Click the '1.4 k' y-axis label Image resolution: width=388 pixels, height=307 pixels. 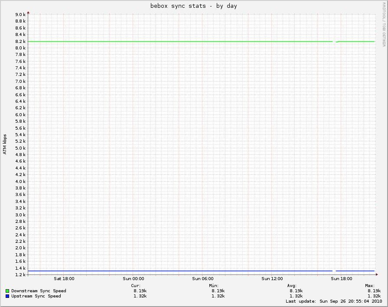[x=20, y=268]
